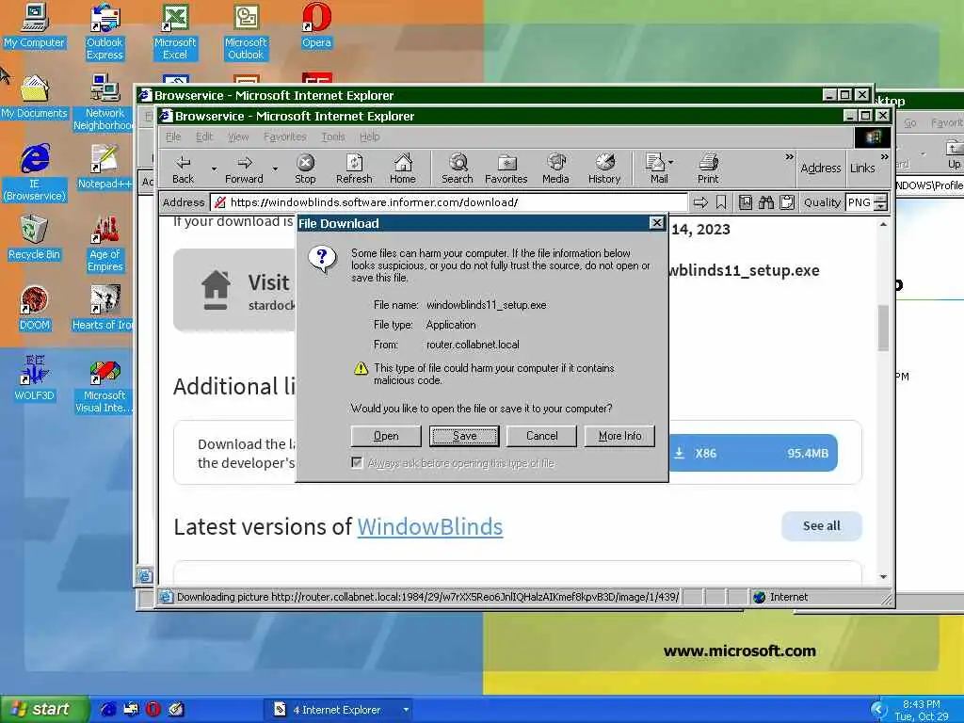
Task: Refresh the current page
Action: point(354,169)
